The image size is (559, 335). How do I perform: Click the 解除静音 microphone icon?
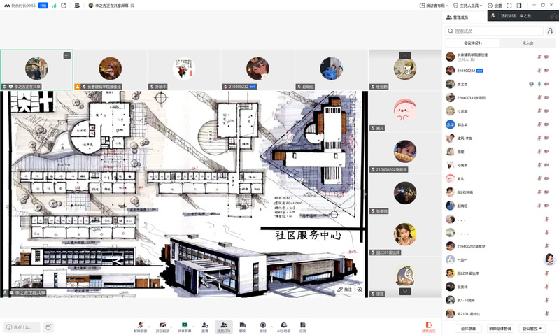pos(141,325)
